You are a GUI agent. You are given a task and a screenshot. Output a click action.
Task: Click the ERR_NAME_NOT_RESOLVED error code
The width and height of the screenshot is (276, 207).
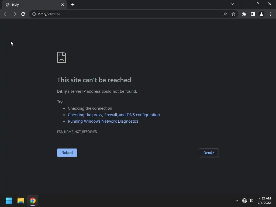click(x=77, y=132)
